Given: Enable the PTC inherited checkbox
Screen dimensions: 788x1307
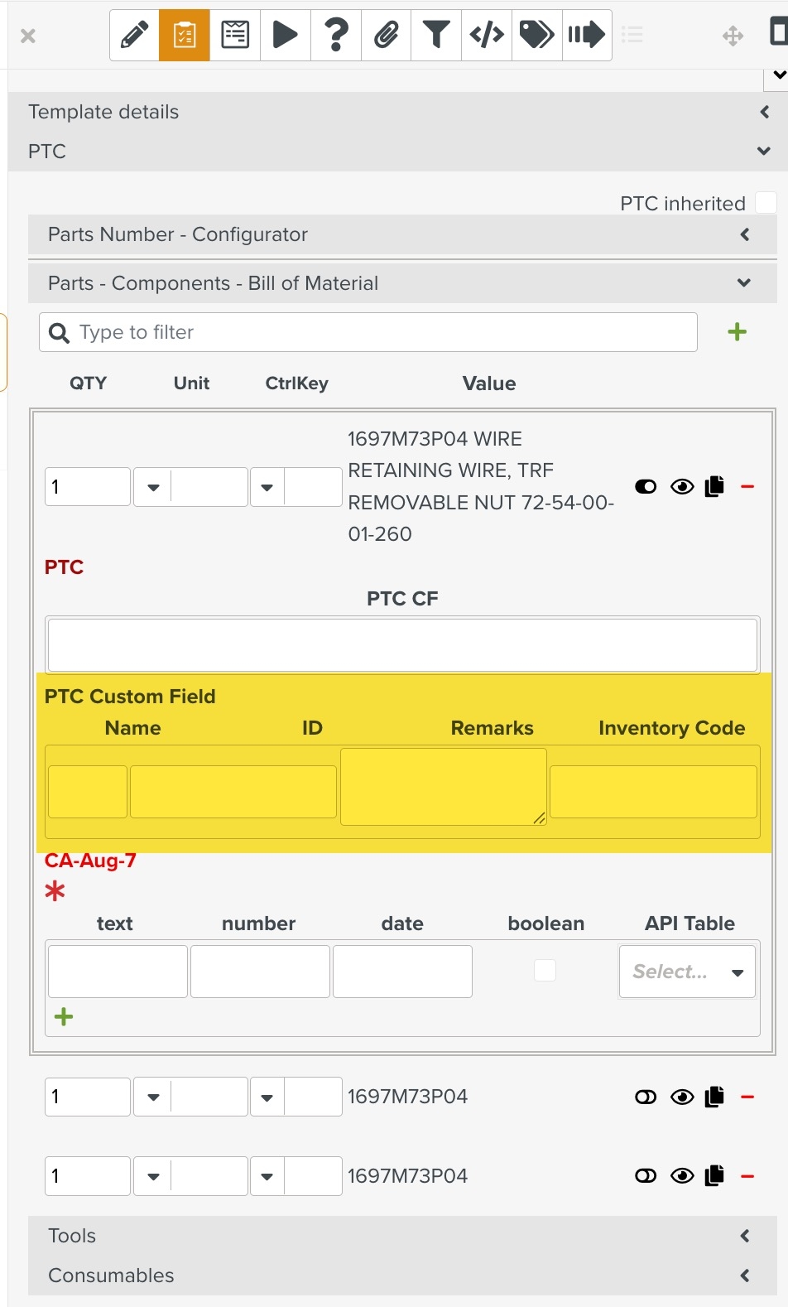Looking at the screenshot, I should pyautogui.click(x=766, y=203).
